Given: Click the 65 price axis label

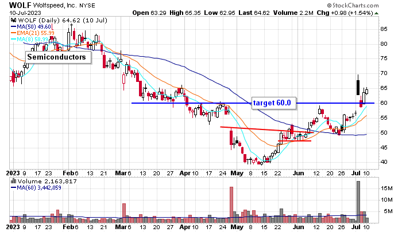Looking at the screenshot, I should (384, 88).
